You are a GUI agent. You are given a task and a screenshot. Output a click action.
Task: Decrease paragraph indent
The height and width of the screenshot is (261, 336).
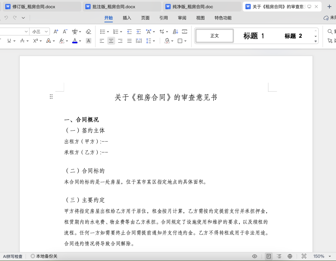pos(129,32)
